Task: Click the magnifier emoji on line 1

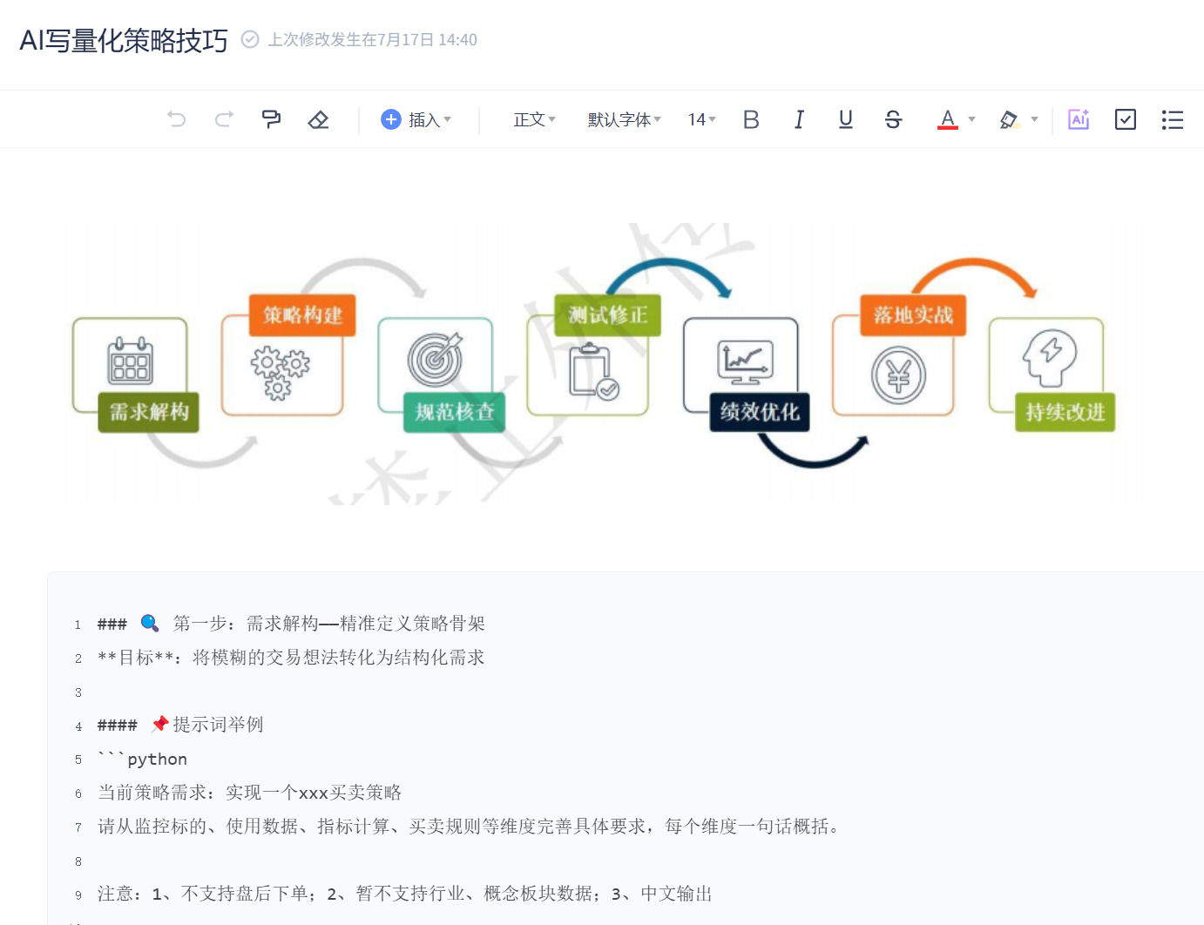Action: [x=150, y=623]
